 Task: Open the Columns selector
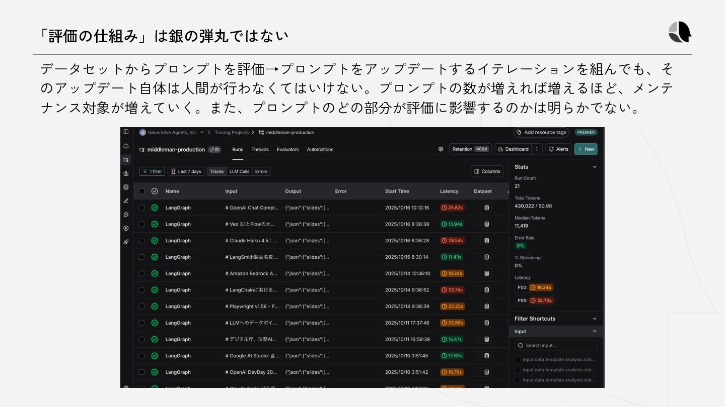click(487, 171)
